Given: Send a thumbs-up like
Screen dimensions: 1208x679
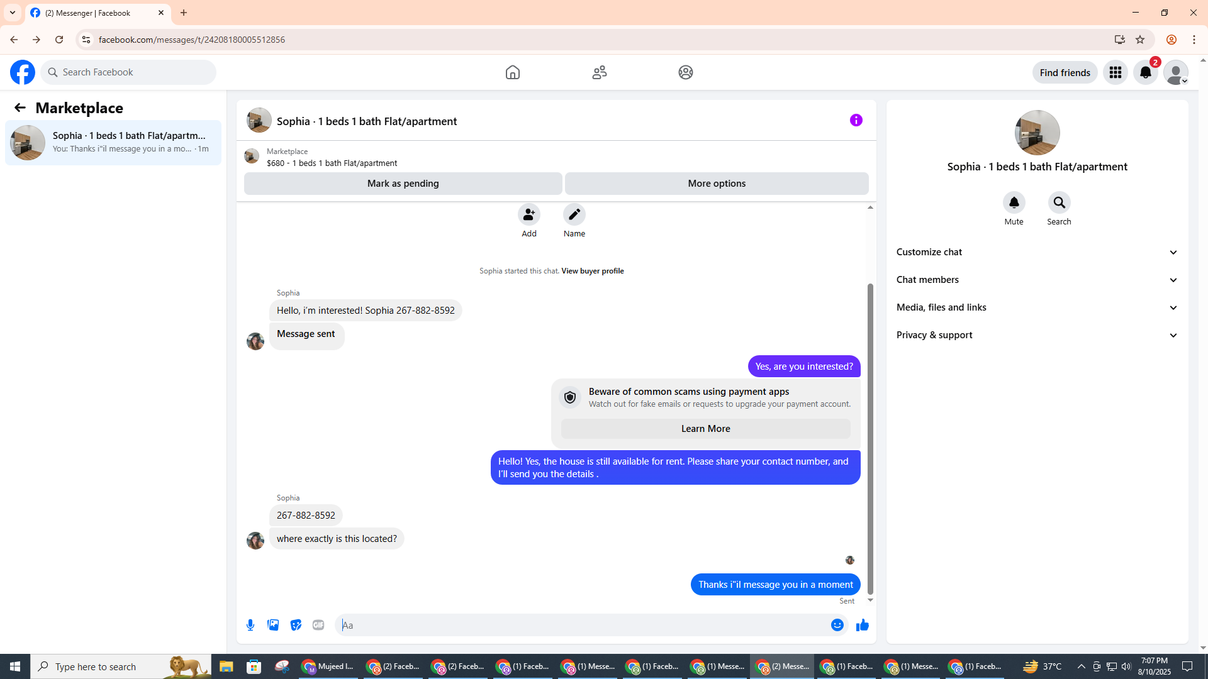Looking at the screenshot, I should pos(862,625).
